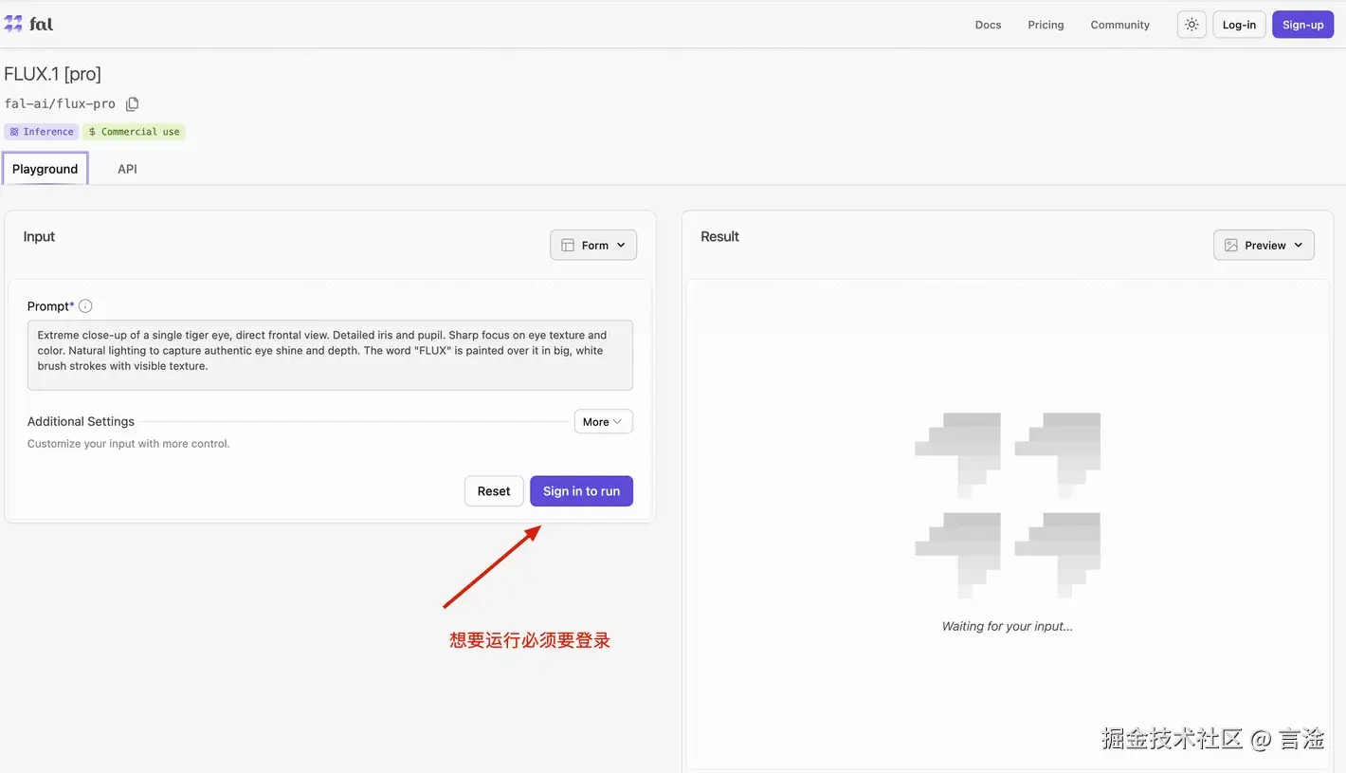Click the Customize your input description text
The image size is (1346, 773).
coord(129,444)
